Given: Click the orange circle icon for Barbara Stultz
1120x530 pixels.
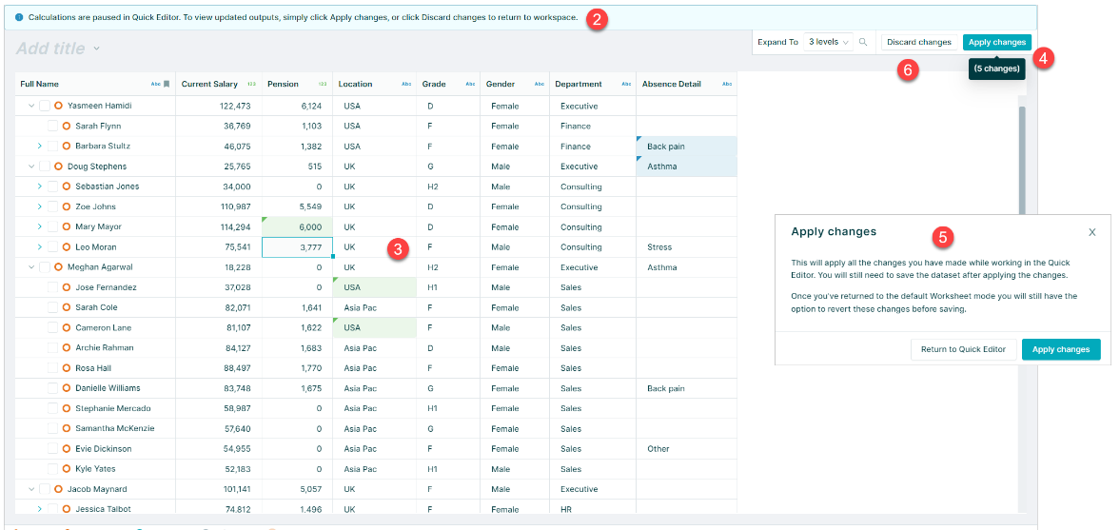Looking at the screenshot, I should coord(67,146).
